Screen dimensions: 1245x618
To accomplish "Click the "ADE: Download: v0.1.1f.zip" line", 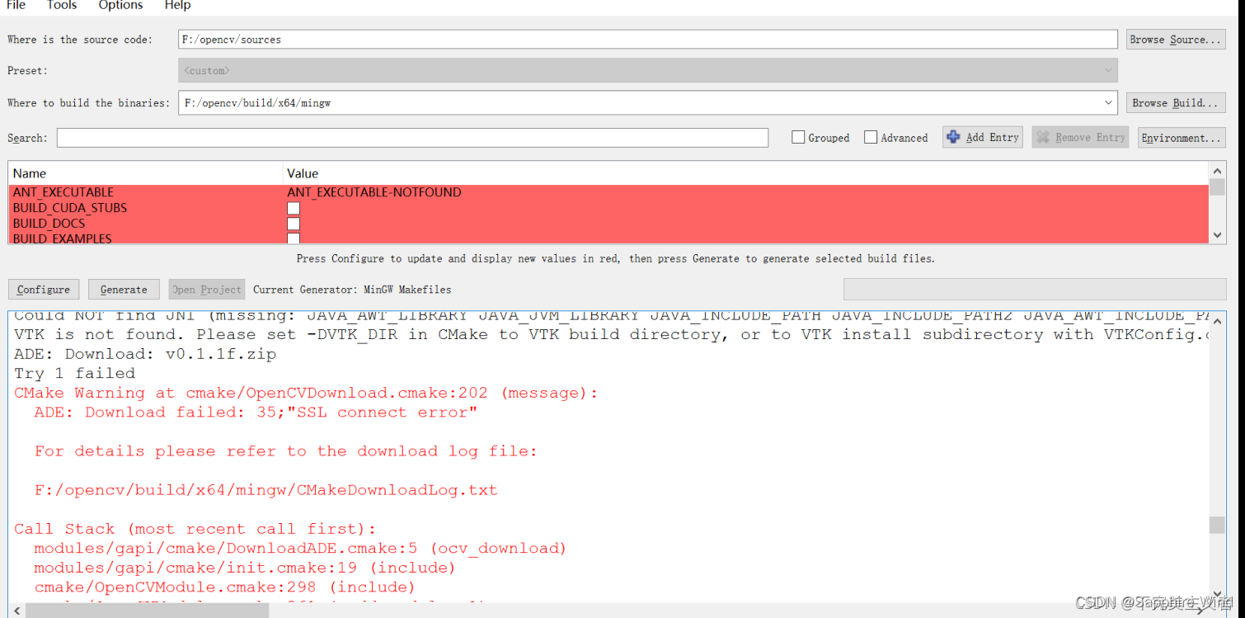I will [145, 354].
